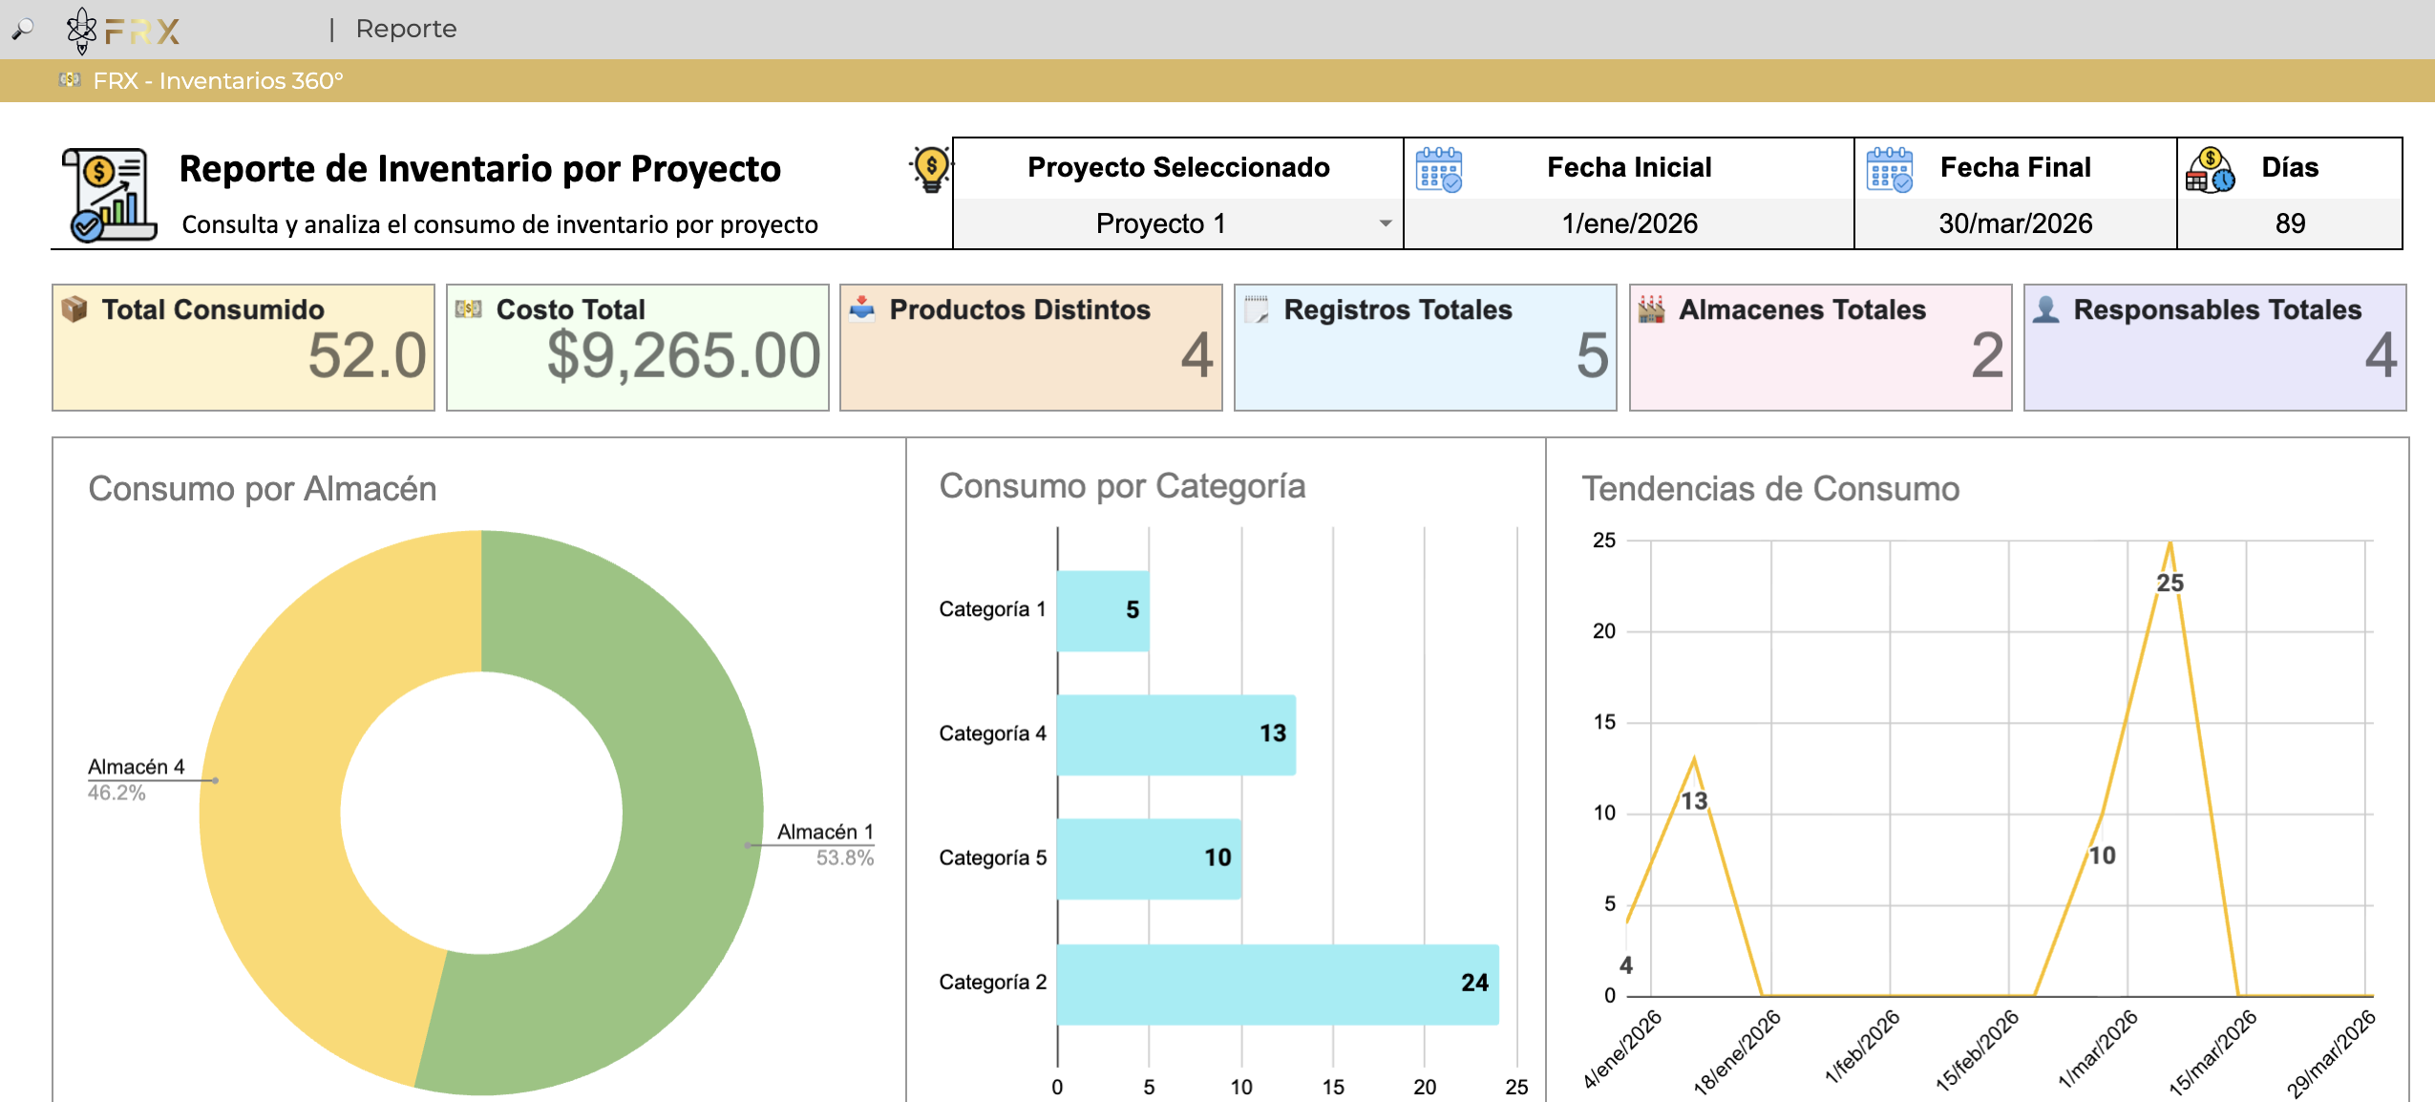Click the peak point labeled 25 on trend line
The width and height of the screenshot is (2435, 1102).
[x=2170, y=542]
